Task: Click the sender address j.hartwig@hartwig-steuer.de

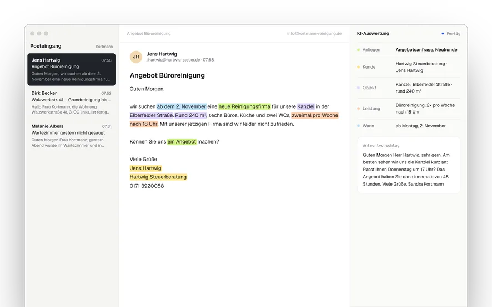Action: pos(173,60)
